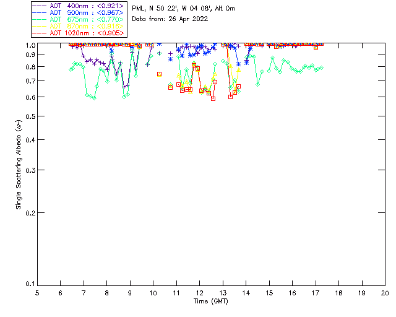Click the 0.9 y-axis tick label
396x317 pixels.
(30, 54)
